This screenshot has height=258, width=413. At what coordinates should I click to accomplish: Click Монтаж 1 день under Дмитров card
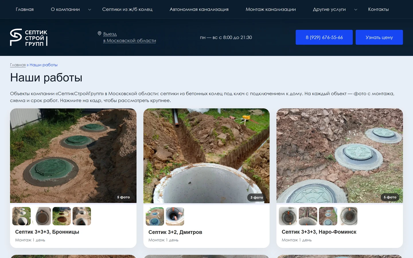(163, 240)
